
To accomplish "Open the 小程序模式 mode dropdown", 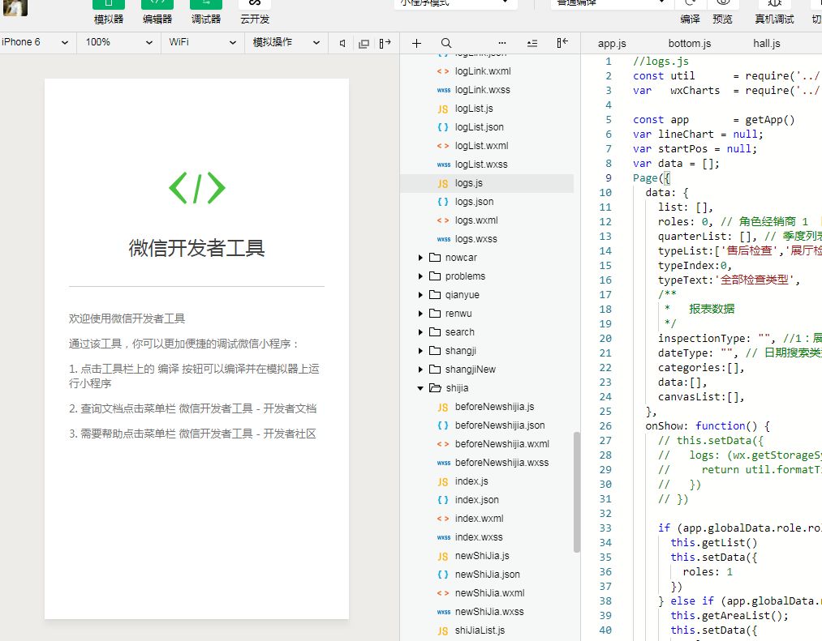I will coord(455,3).
